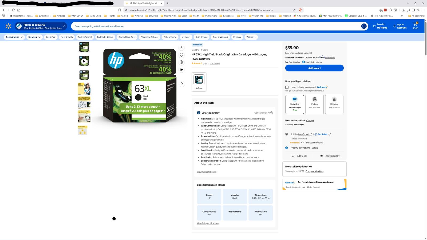Expand the Services dropdown
Screen dimensions: 427x240
34,37
